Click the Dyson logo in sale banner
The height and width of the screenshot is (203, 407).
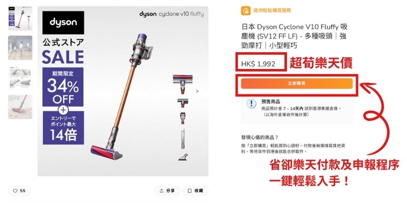(63, 22)
